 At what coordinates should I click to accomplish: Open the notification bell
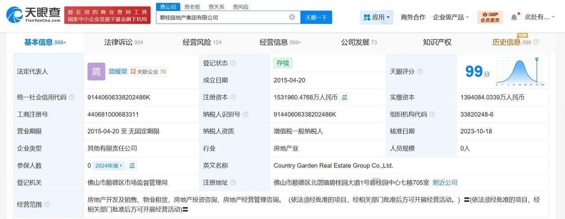tap(514, 17)
